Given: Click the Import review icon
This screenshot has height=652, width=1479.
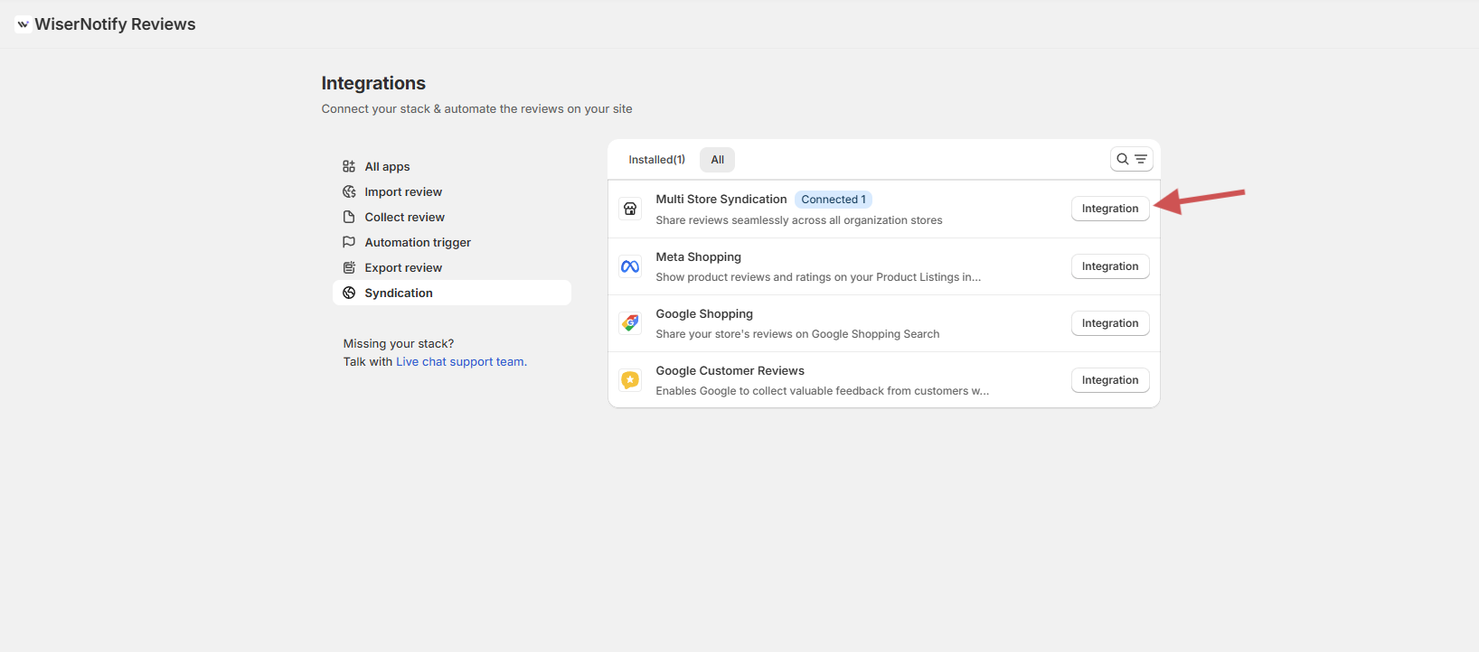Looking at the screenshot, I should [349, 191].
